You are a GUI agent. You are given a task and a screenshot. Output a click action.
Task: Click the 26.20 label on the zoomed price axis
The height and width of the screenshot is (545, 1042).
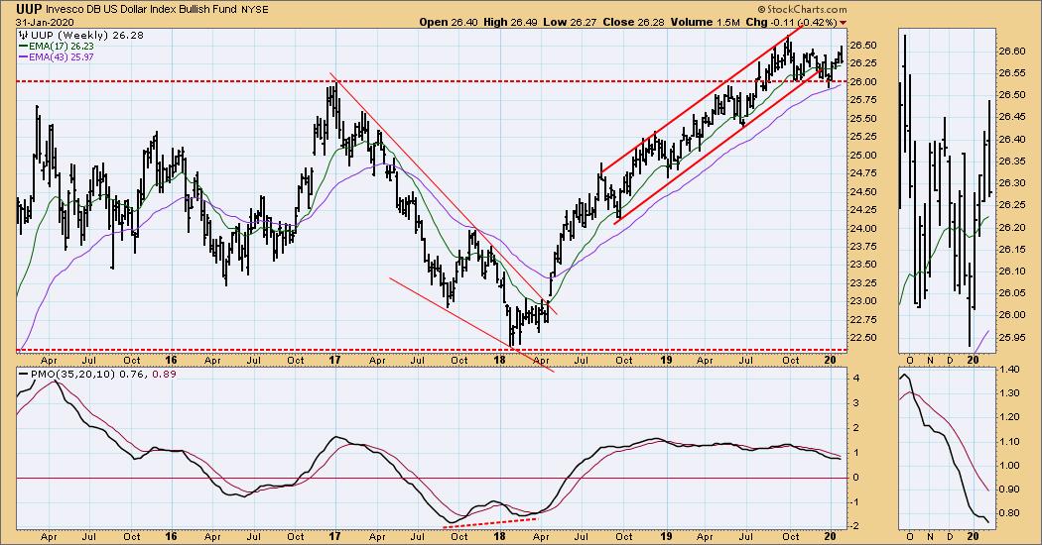(x=1013, y=227)
